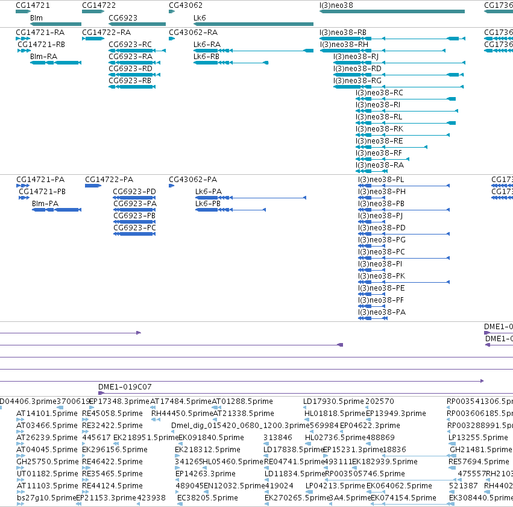Select transcript CG6923-RB
This screenshot has width=513, height=507.
click(x=130, y=81)
